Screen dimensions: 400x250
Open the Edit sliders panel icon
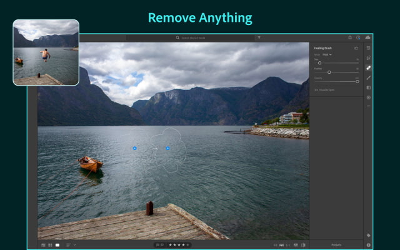coord(368,48)
